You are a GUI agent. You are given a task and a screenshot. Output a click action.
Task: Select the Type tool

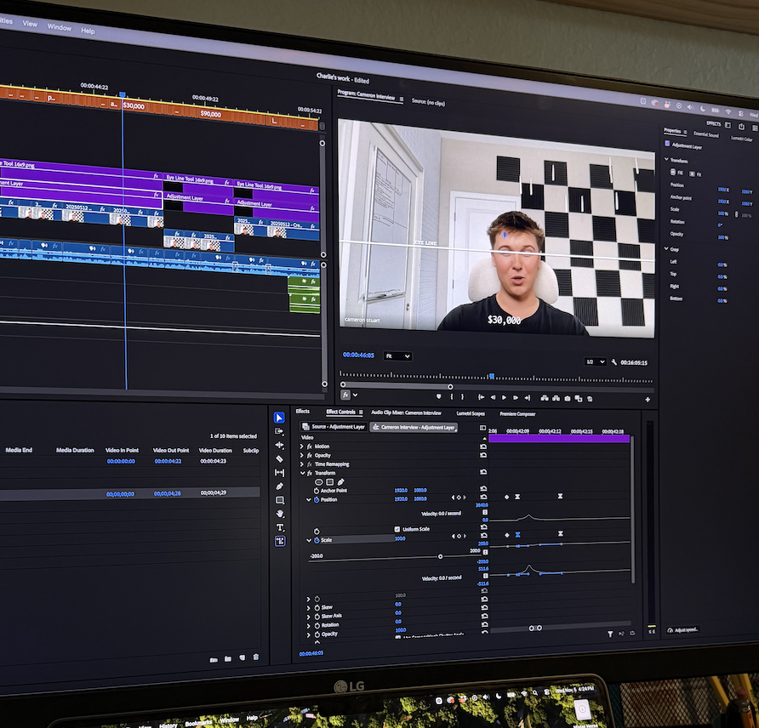tap(280, 527)
